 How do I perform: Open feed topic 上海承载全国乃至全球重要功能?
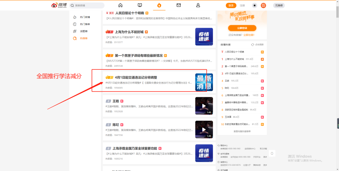pyautogui.click(x=135, y=148)
